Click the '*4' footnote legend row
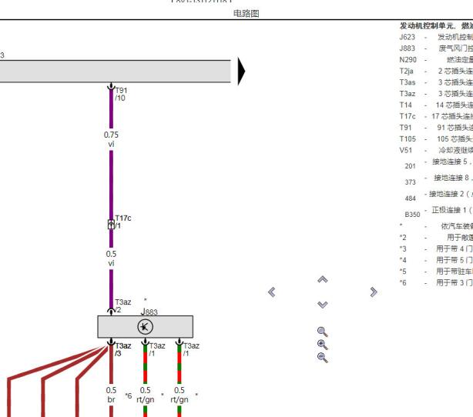473x417 pixels. tap(436, 260)
